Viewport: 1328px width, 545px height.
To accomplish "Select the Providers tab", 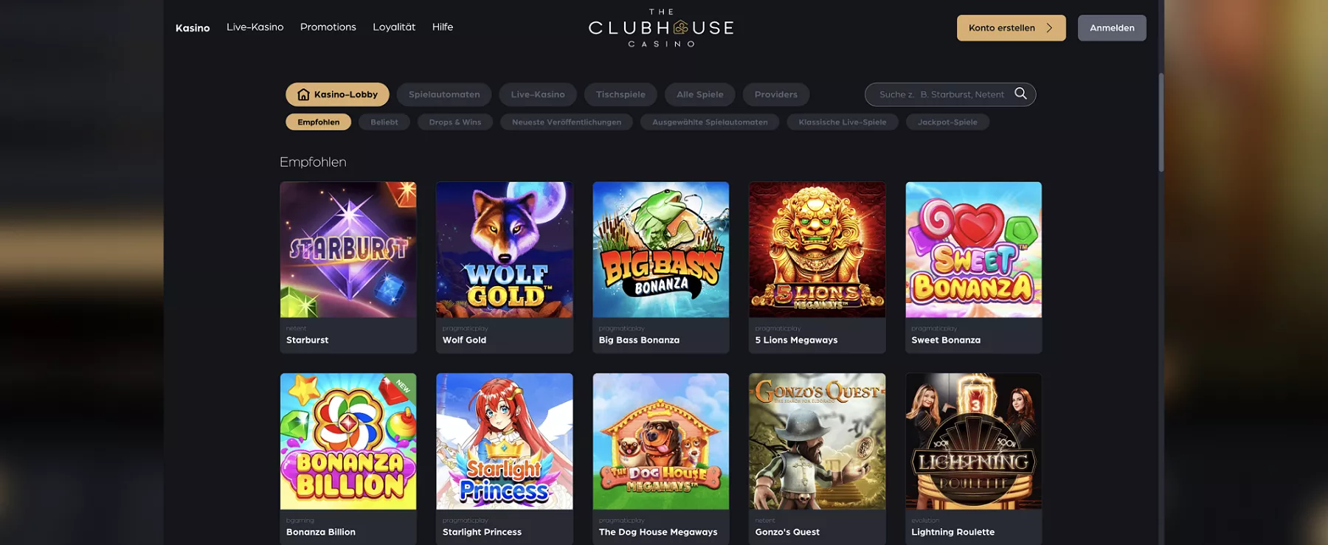I will coord(776,94).
